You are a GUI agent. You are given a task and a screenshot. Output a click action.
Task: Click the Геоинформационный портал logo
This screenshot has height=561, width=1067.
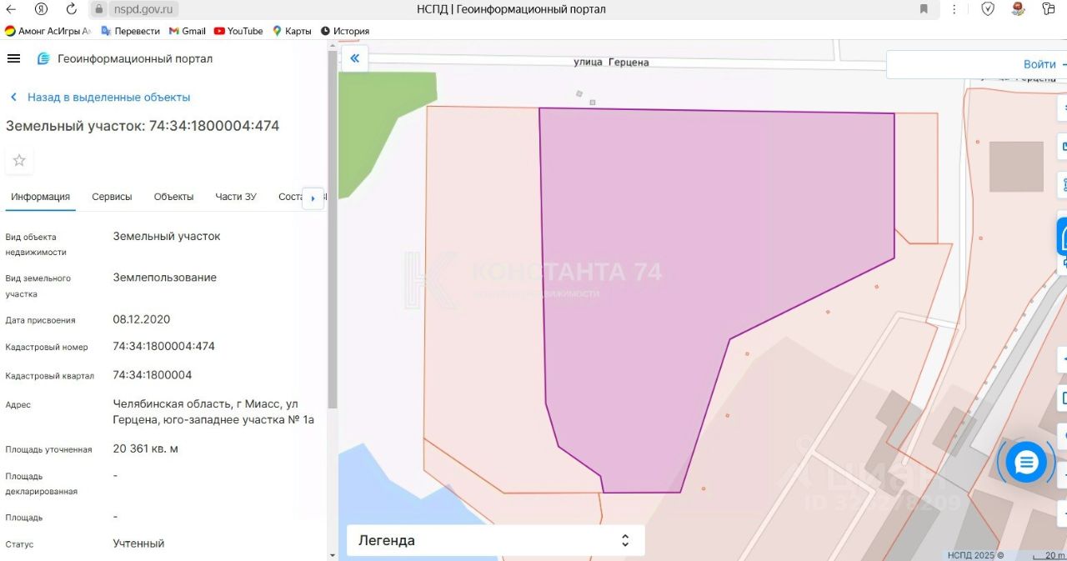point(125,58)
